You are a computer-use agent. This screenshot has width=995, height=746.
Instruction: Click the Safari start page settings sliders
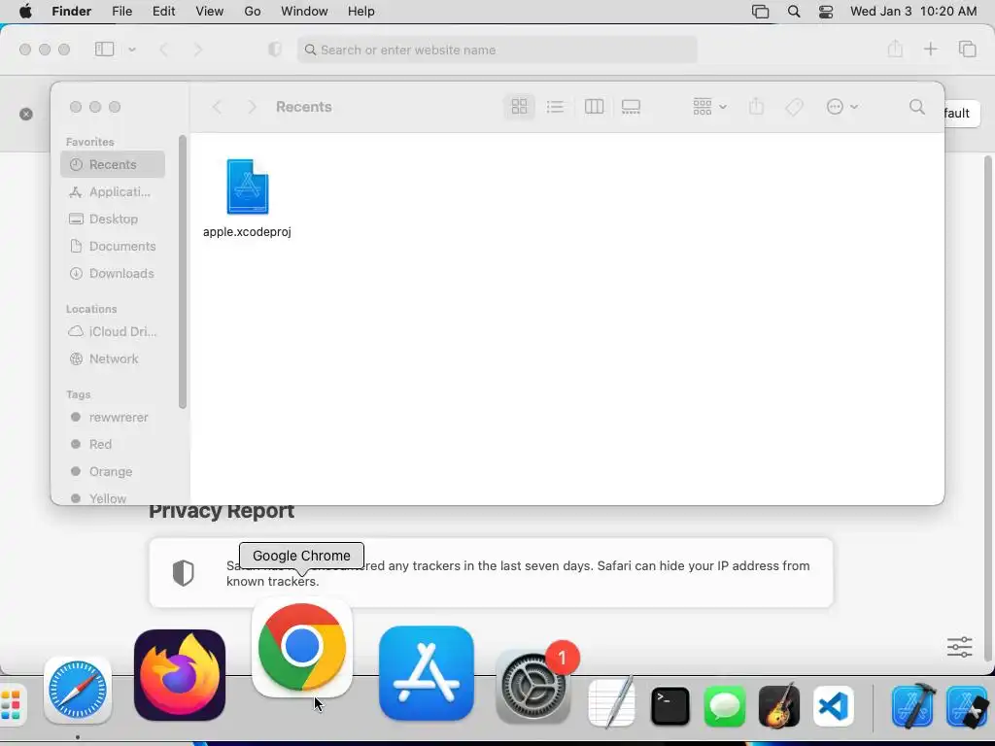click(959, 647)
